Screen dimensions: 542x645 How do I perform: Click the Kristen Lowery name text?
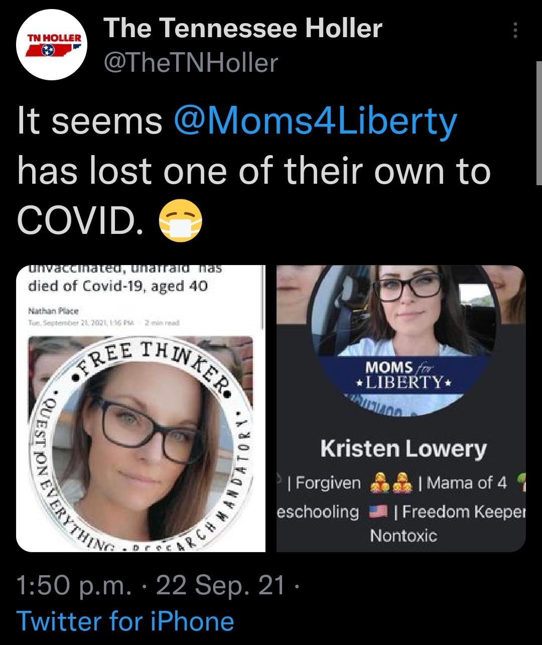click(x=403, y=448)
